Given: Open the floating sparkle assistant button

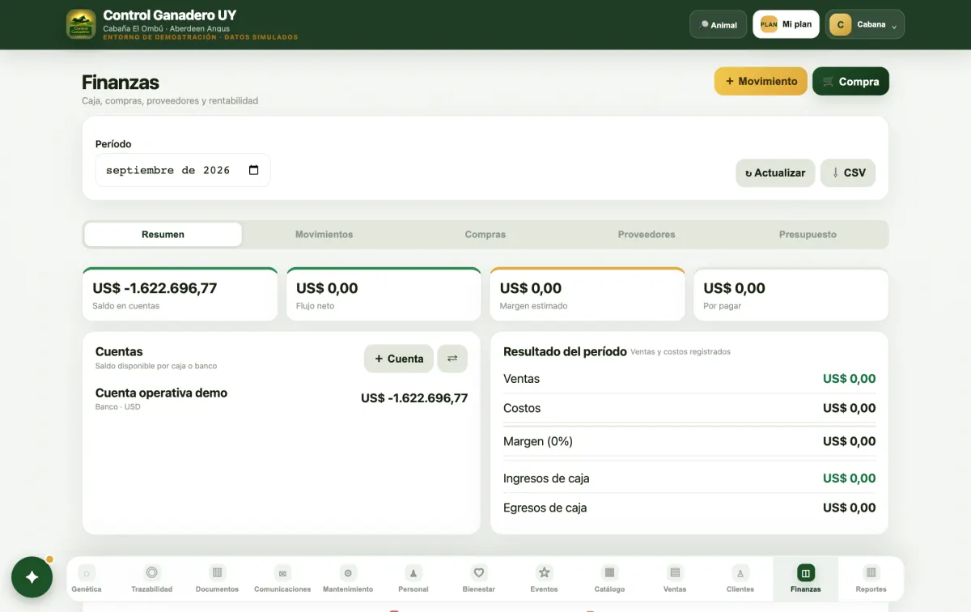Looking at the screenshot, I should pyautogui.click(x=32, y=577).
